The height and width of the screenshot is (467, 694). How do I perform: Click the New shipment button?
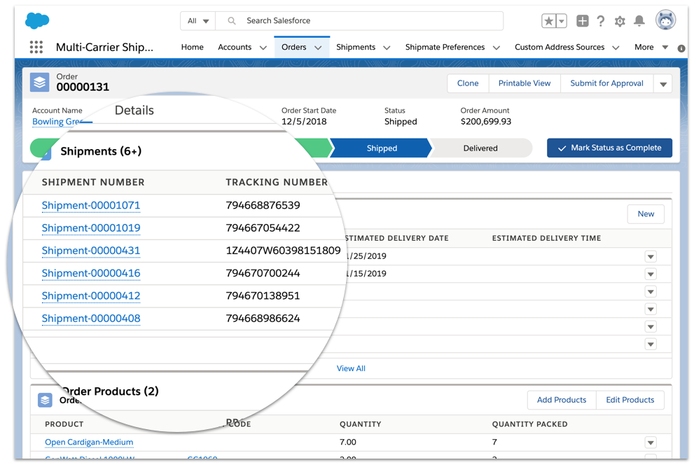[x=646, y=214]
